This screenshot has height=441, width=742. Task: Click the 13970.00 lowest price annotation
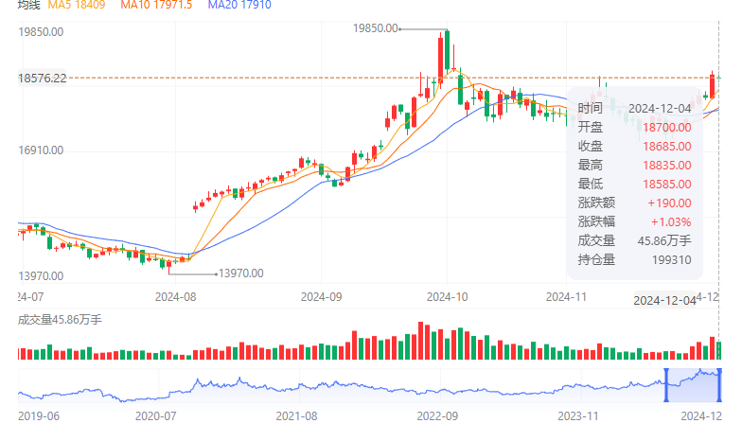(240, 273)
